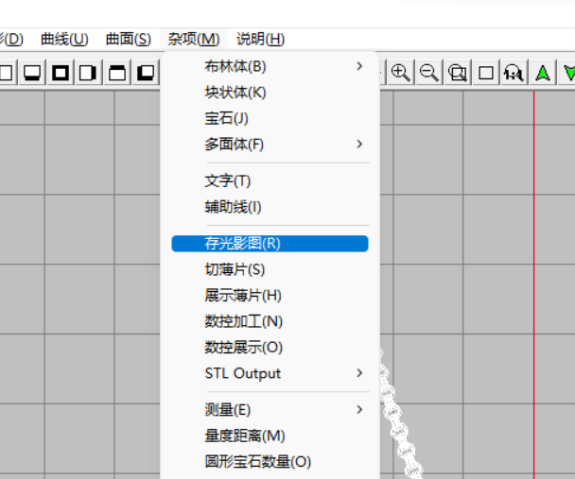575x479 pixels.
Task: Open the 说明(H) help menu
Action: [x=260, y=39]
